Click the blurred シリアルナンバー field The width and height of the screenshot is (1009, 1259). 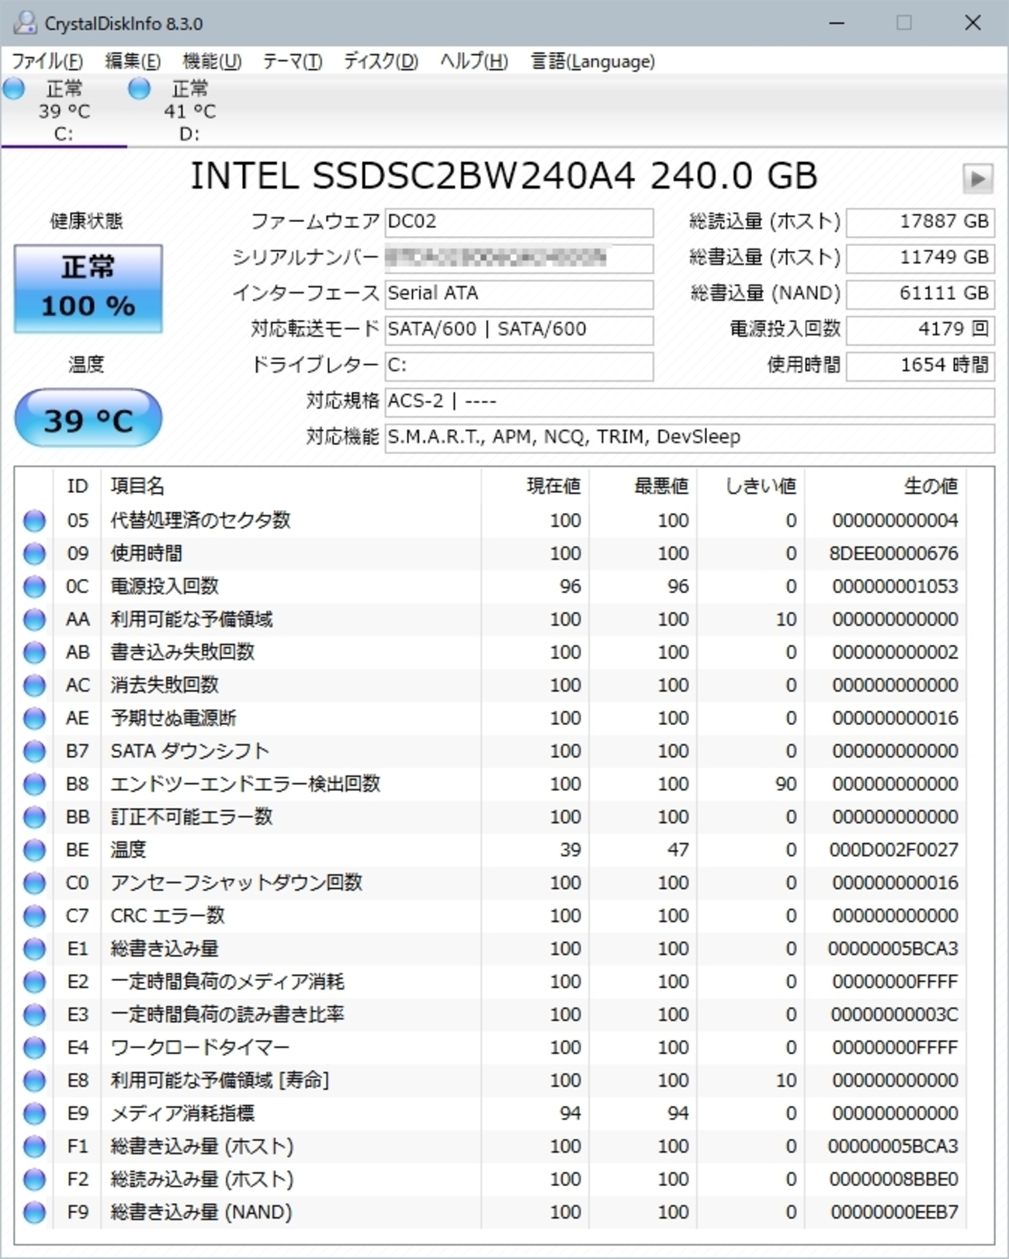[x=519, y=258]
